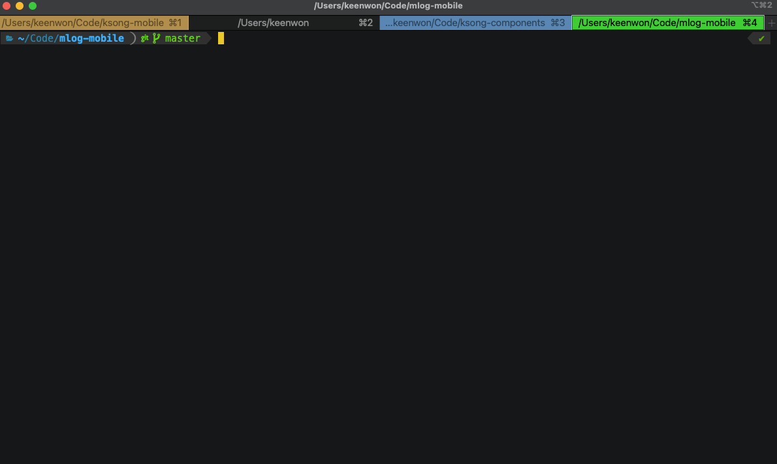Minimize the window with yellow button

pos(20,6)
